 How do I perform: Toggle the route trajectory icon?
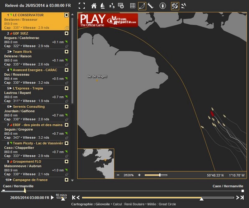pyautogui.click(x=142, y=6)
